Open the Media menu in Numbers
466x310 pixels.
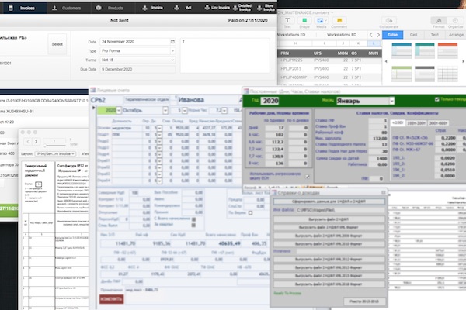pyautogui.click(x=322, y=20)
